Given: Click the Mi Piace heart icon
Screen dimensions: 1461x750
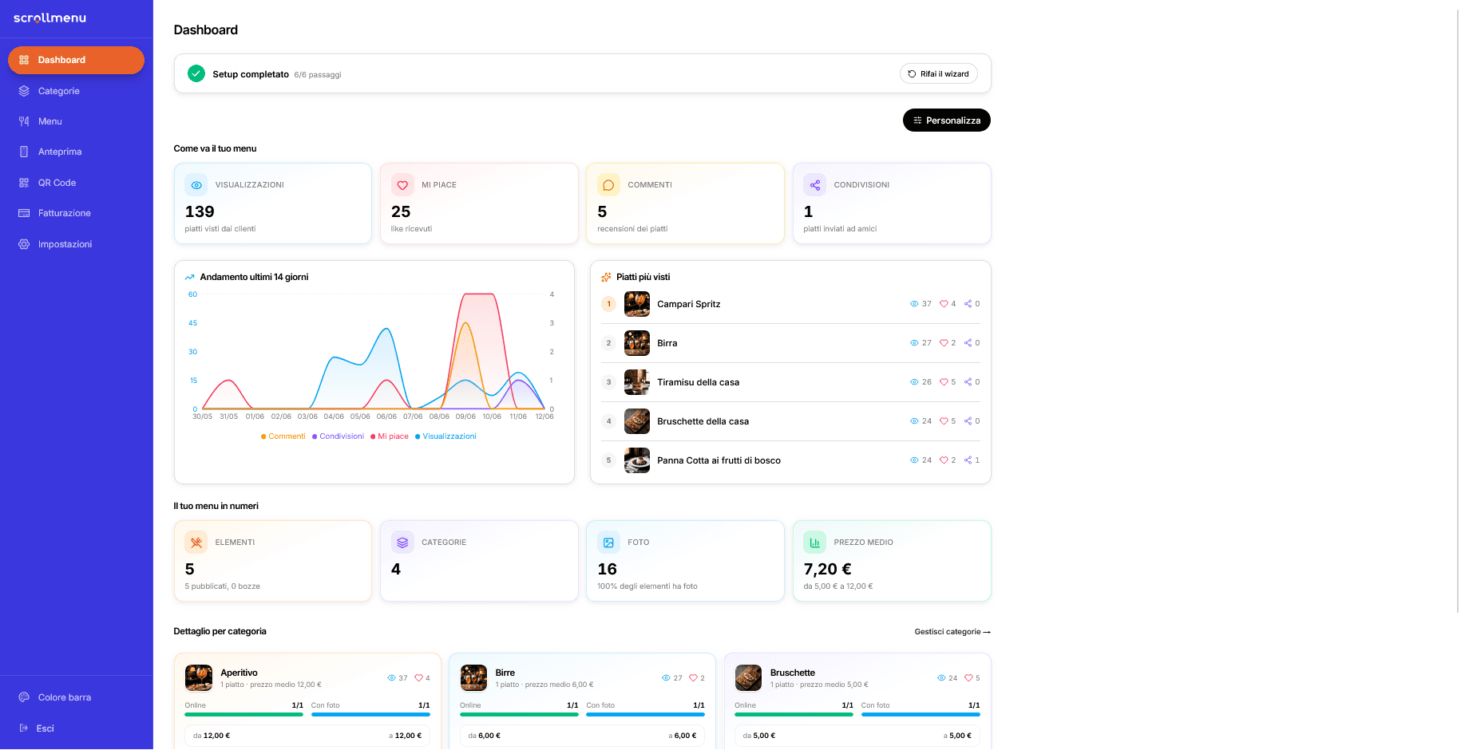Looking at the screenshot, I should point(402,185).
